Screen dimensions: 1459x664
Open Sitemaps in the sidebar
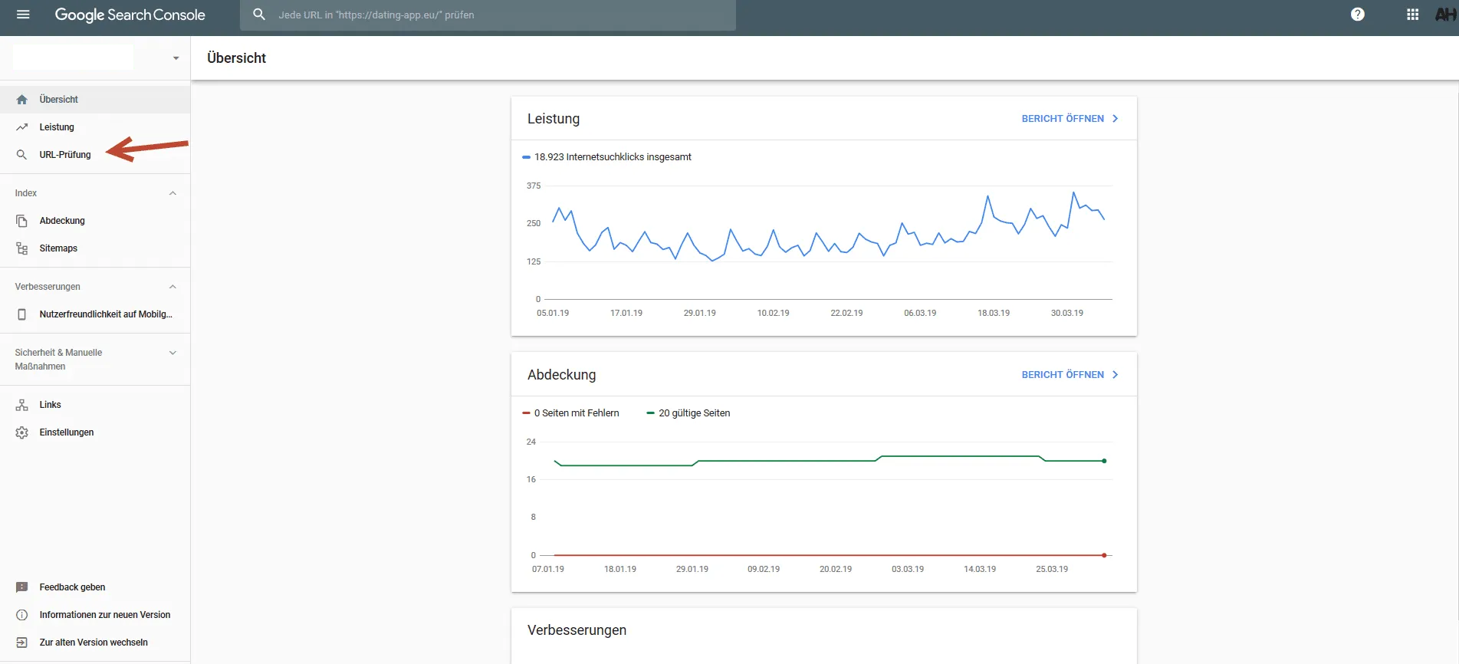95,248
